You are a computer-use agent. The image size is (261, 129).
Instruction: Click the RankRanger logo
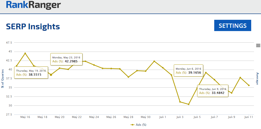(x=33, y=5)
